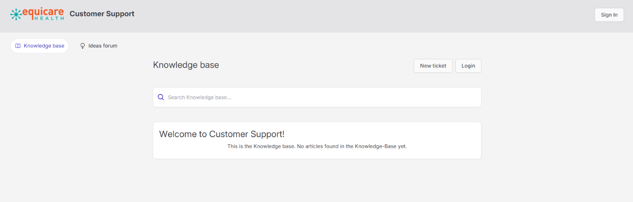Screen dimensions: 633x202
Task: Click the equicare starburst logo icon
Action: [16, 14]
